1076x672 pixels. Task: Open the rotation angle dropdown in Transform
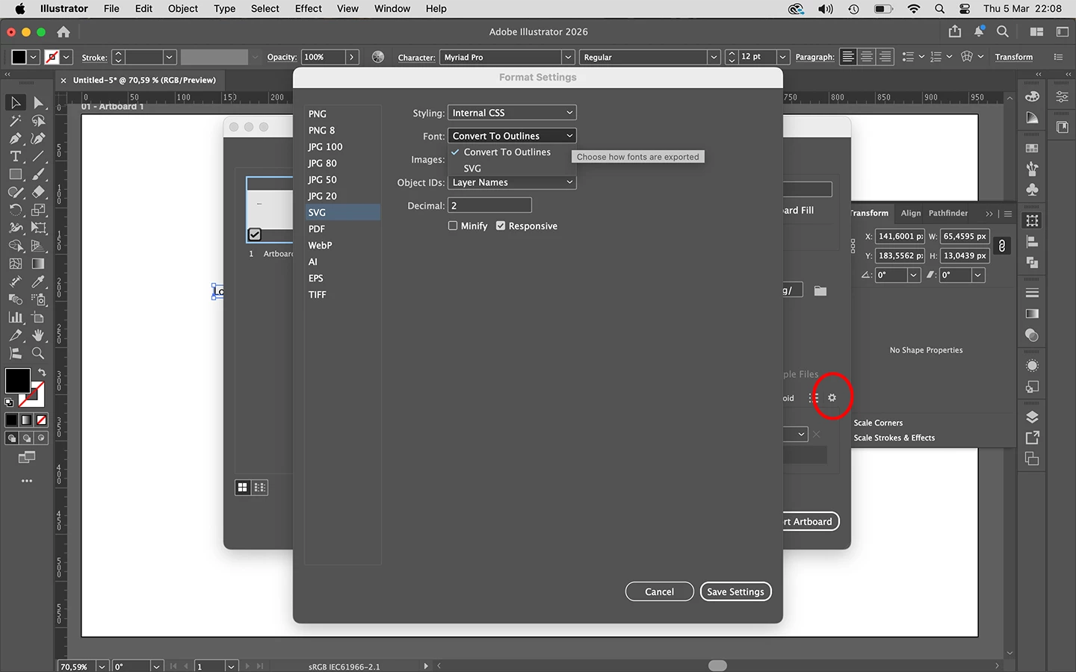coord(913,275)
